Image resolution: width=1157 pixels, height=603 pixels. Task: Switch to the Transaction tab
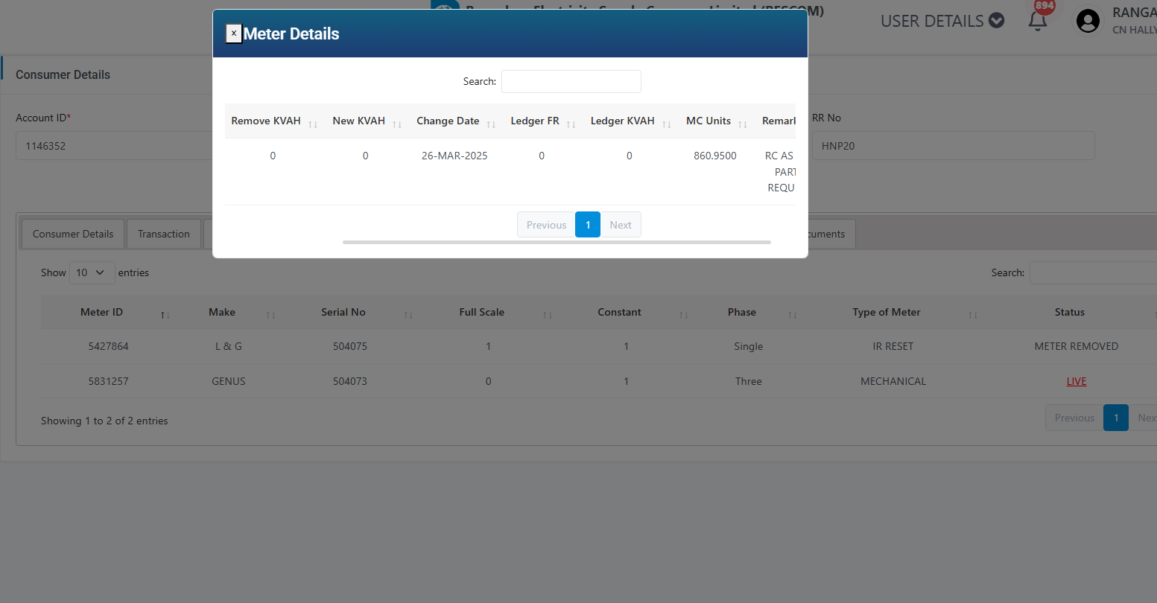(164, 234)
